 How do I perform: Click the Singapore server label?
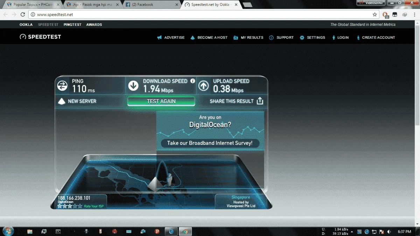tap(240, 197)
